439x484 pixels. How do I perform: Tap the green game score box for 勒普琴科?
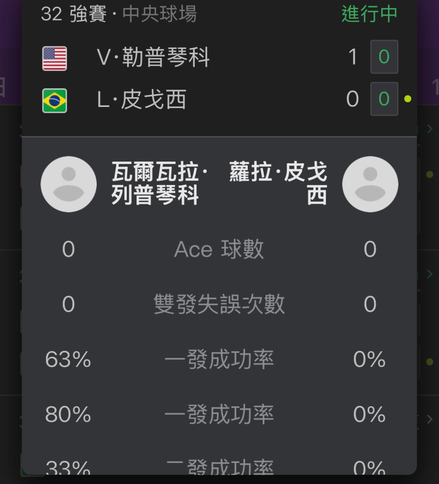tap(384, 57)
